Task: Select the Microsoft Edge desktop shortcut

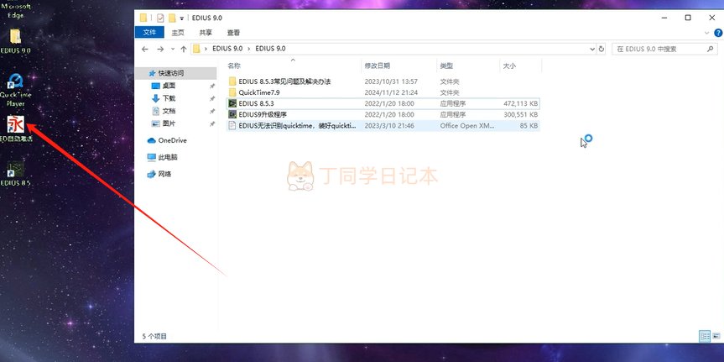Action: [x=15, y=10]
